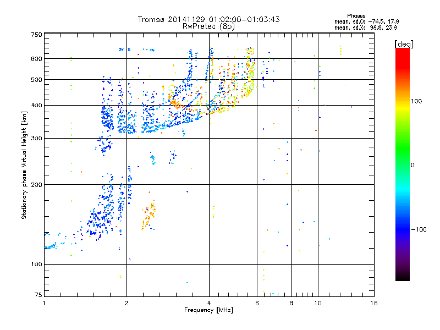Click the x-axis tick label "1"
Image resolution: width=440 pixels, height=330 pixels.
(44, 303)
